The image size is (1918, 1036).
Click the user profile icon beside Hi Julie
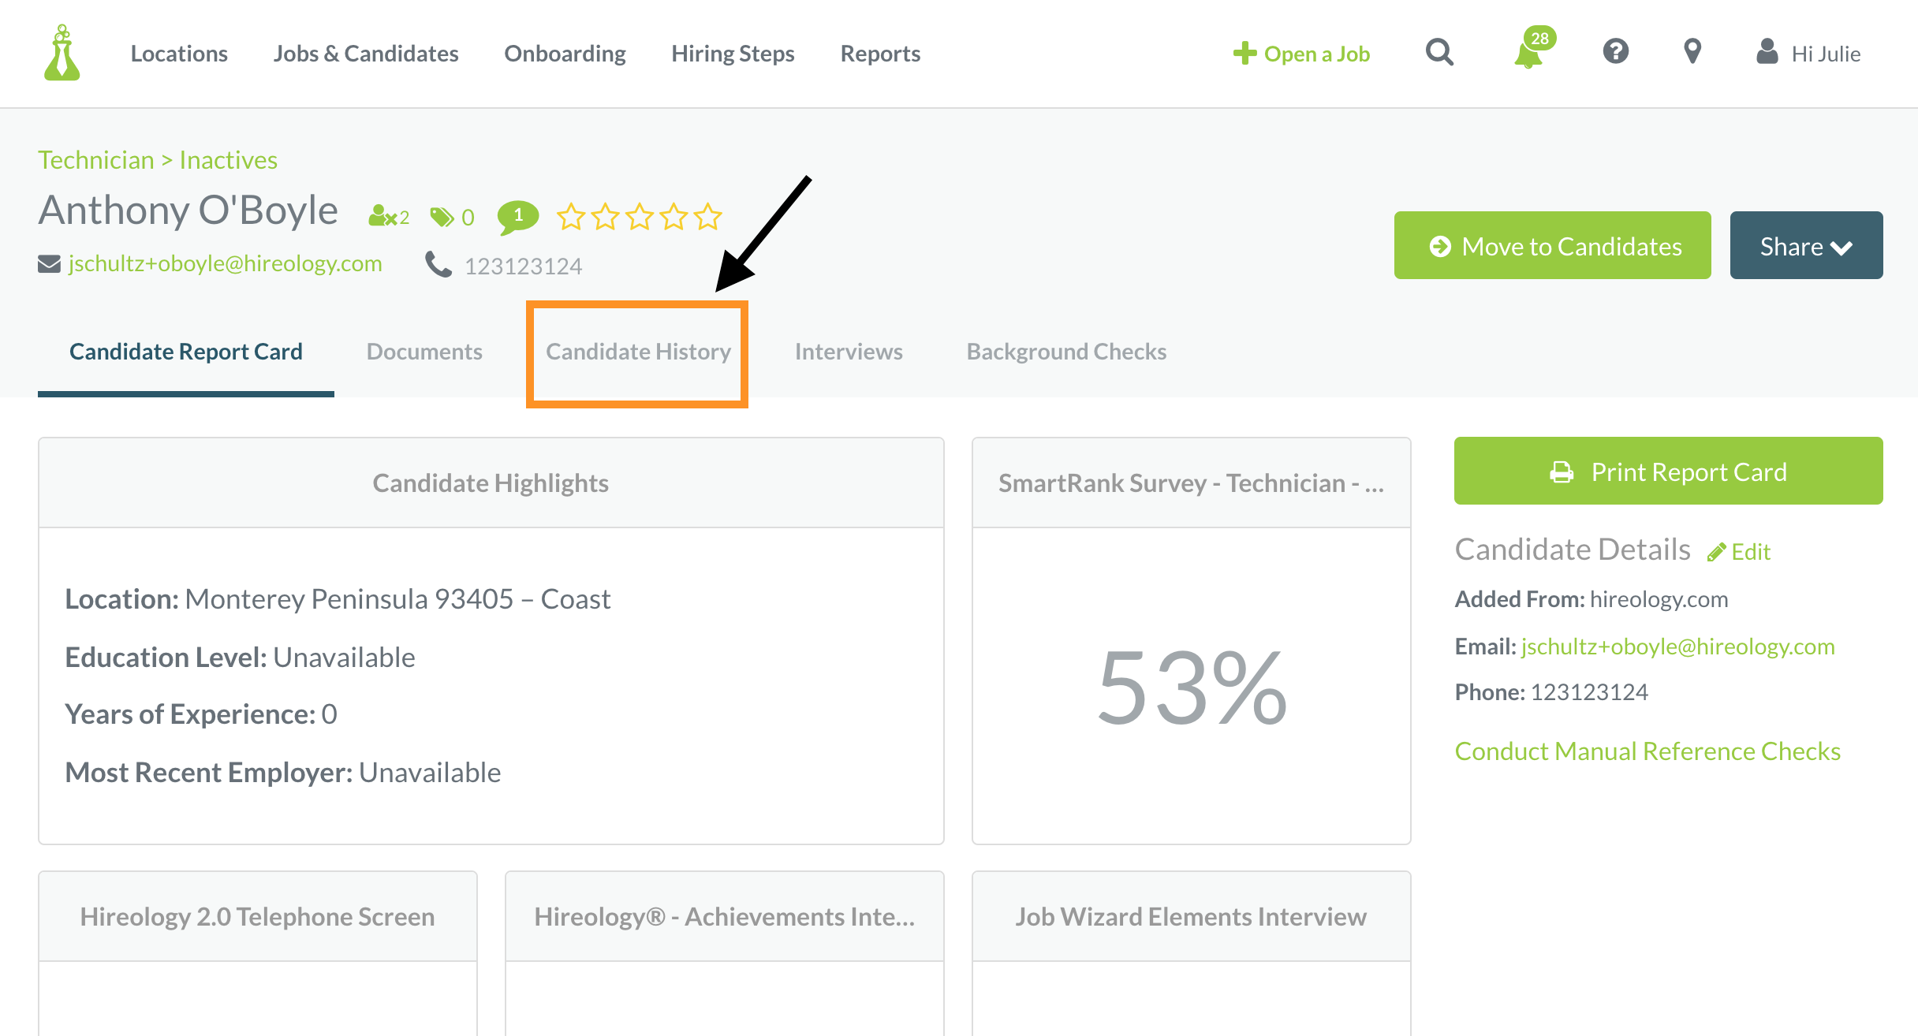pos(1767,52)
